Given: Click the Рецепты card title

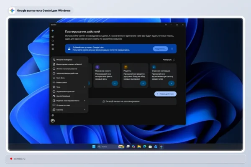Looking at the screenshot, I should (128, 71).
